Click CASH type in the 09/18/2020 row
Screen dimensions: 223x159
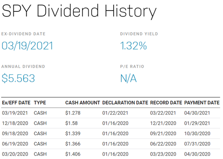pyautogui.click(x=40, y=134)
